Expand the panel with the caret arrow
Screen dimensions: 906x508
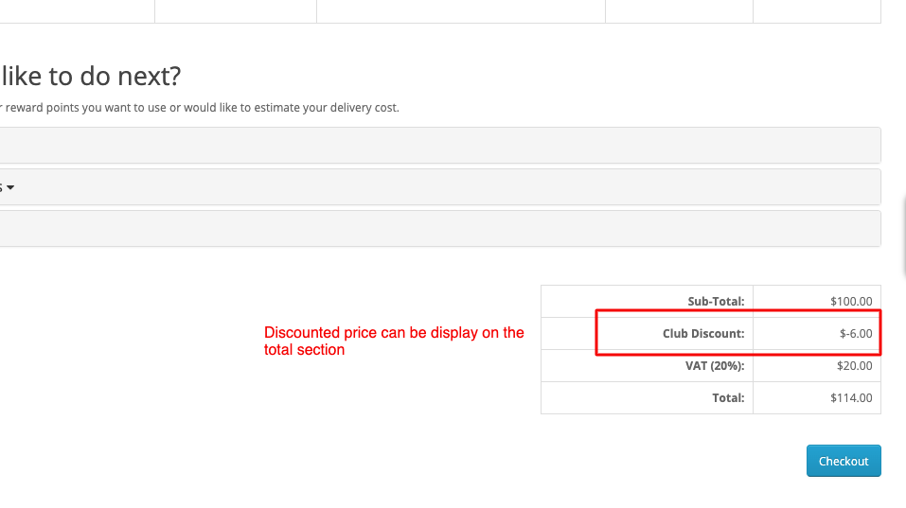coord(440,187)
